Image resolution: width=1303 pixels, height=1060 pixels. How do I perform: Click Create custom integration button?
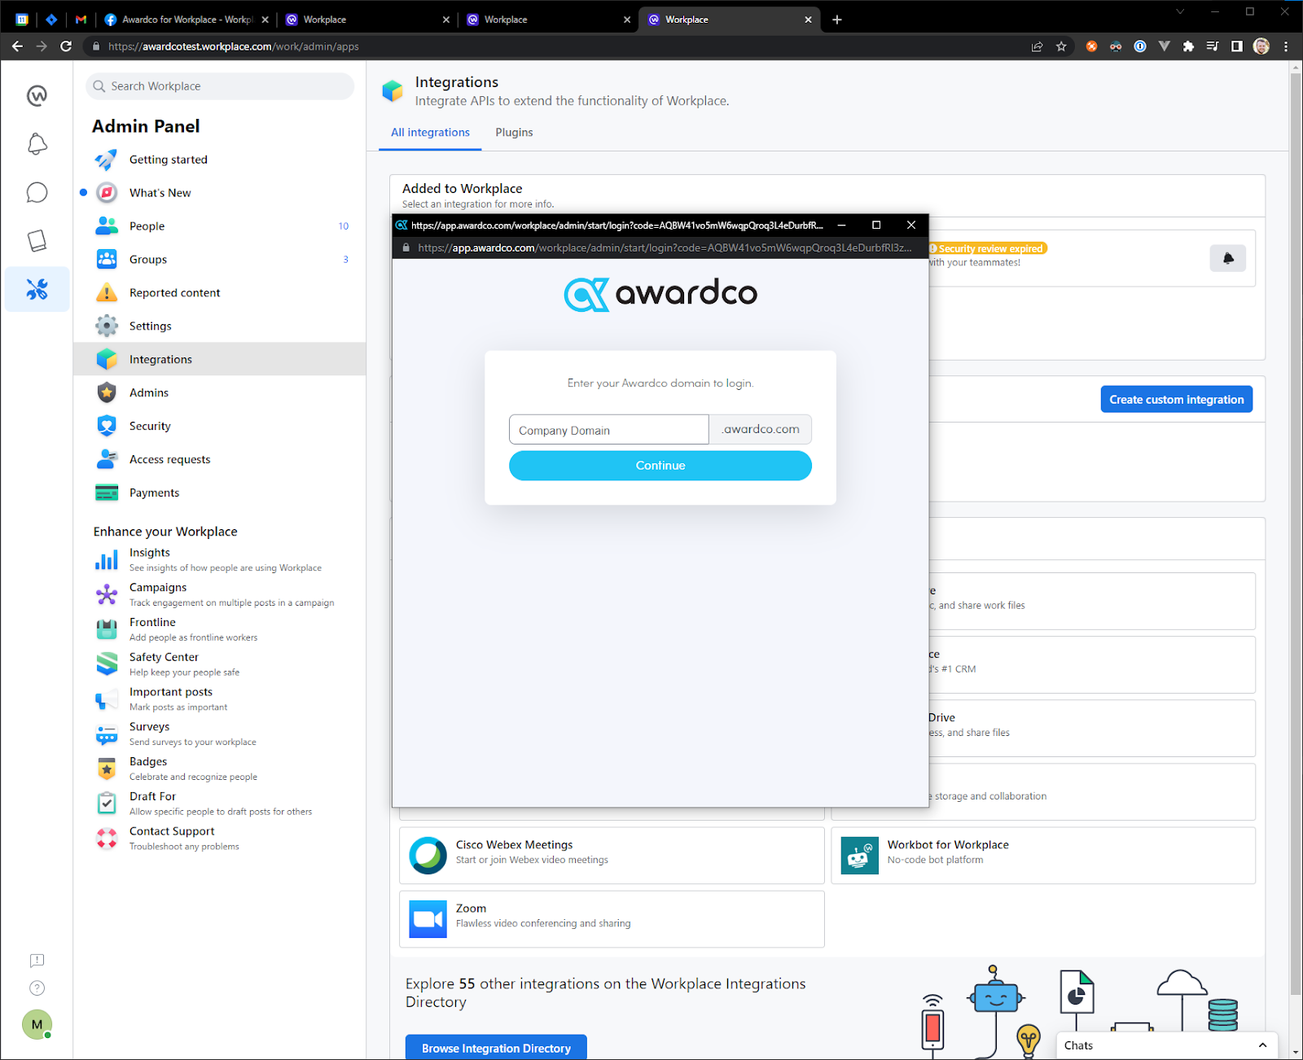pyautogui.click(x=1176, y=400)
